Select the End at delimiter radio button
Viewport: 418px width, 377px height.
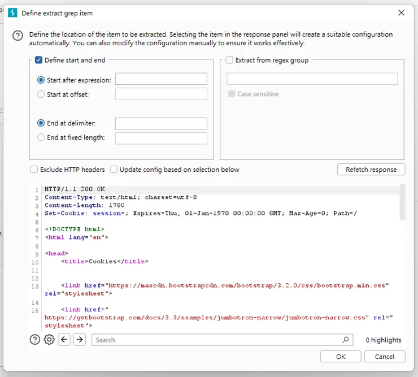click(41, 123)
